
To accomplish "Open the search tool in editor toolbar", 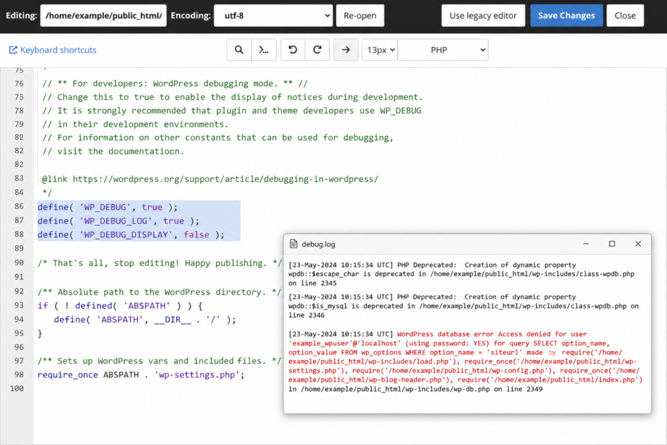I will pyautogui.click(x=239, y=50).
